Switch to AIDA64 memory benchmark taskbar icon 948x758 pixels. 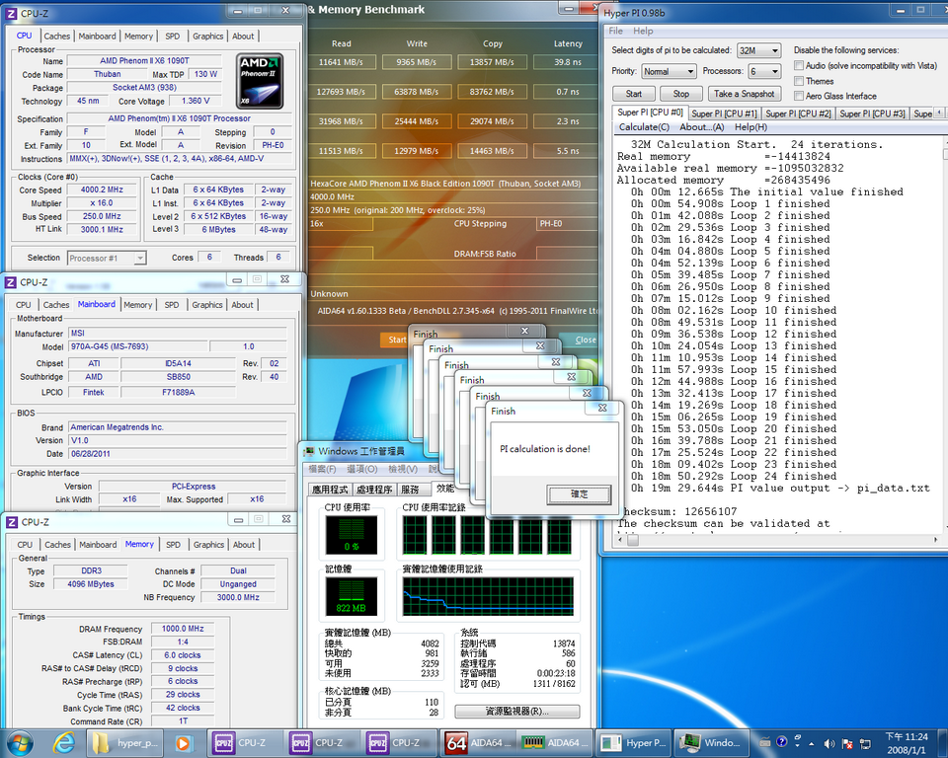[x=554, y=743]
